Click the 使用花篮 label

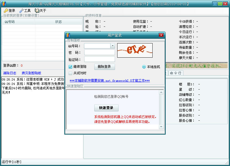tap(141, 22)
